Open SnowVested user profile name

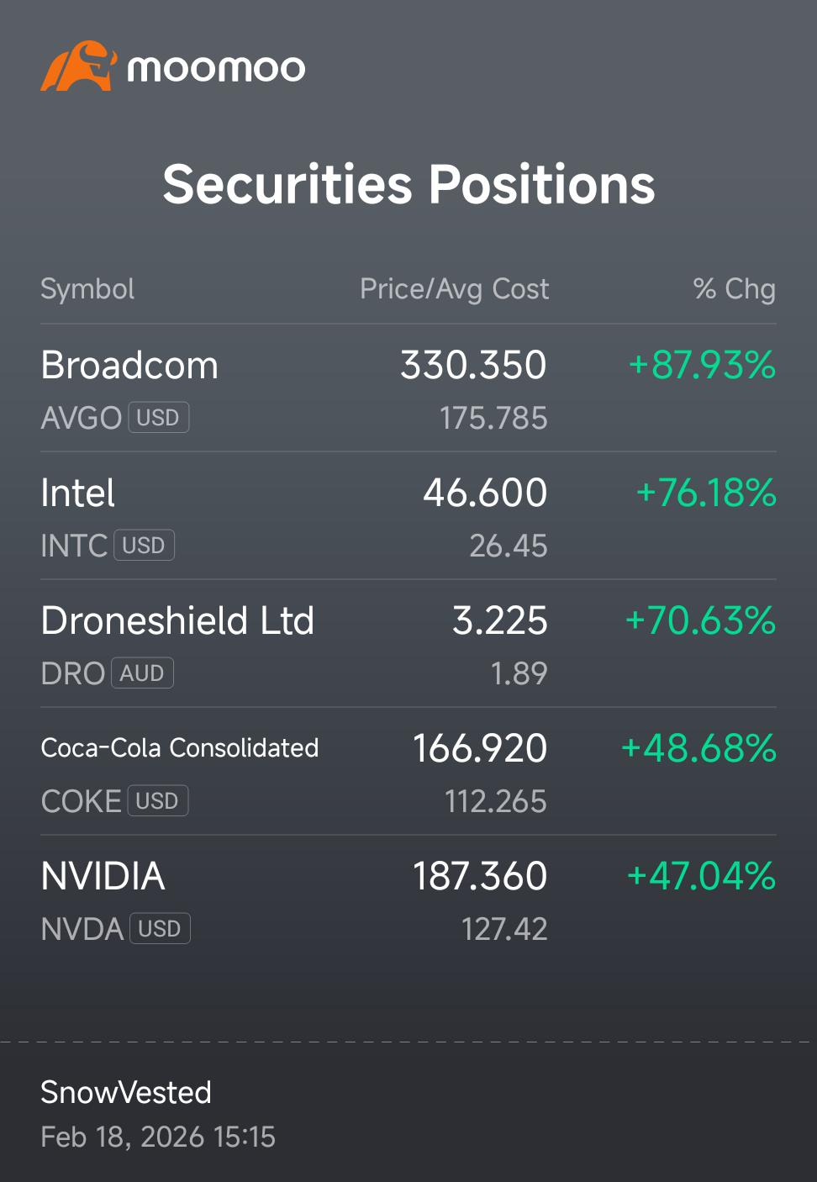tap(126, 1093)
